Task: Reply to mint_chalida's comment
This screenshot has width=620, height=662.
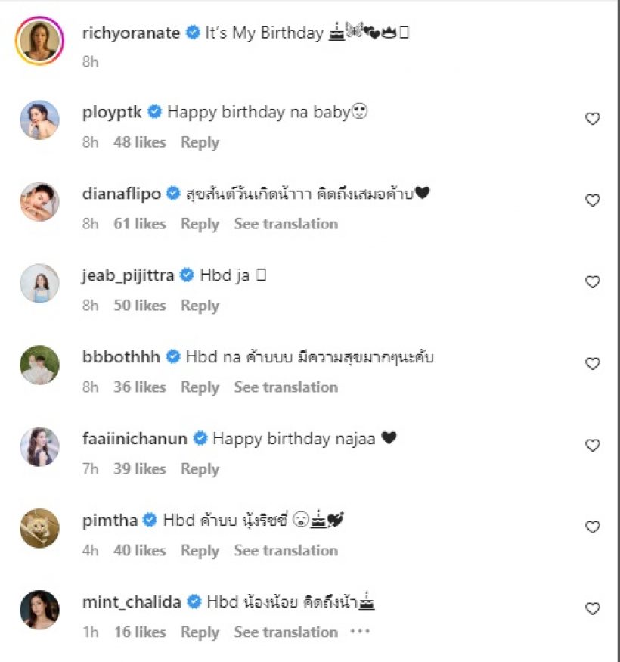Action: point(200,632)
